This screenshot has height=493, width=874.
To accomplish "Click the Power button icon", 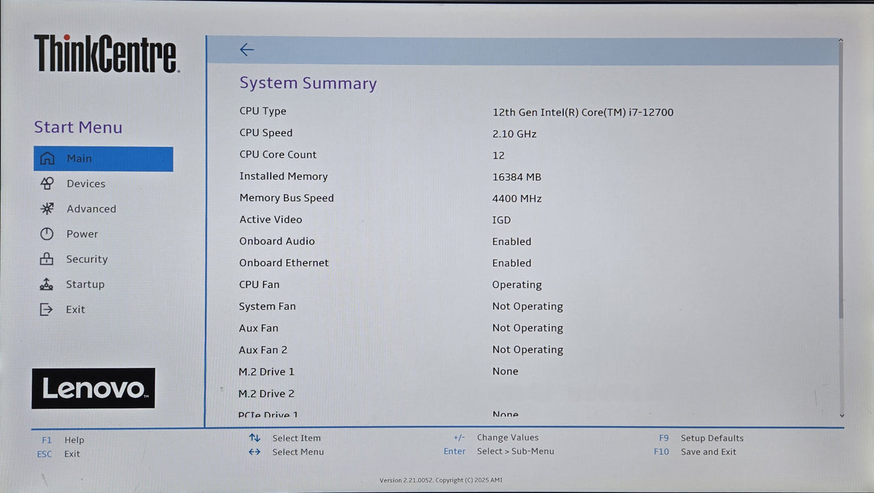I will pos(47,234).
